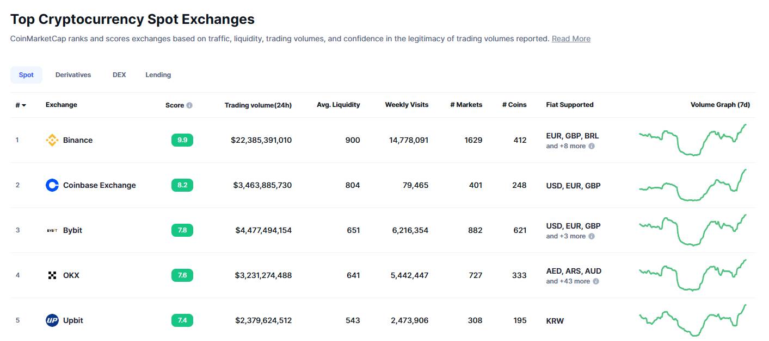
Task: Click the 79,465 weekly visits value
Action: pos(416,185)
